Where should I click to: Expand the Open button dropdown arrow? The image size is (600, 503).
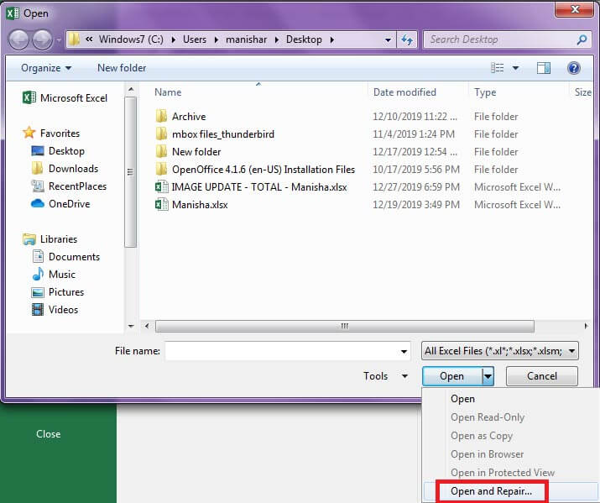488,376
